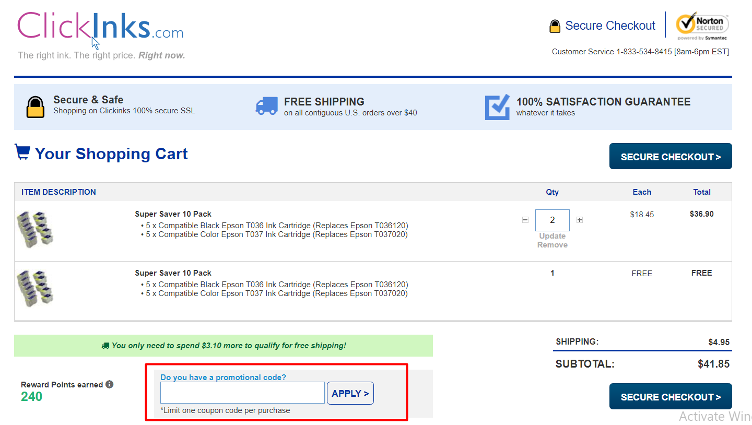Screen dimensions: 752x425
Task: Apply the promotional code
Action: [x=350, y=393]
